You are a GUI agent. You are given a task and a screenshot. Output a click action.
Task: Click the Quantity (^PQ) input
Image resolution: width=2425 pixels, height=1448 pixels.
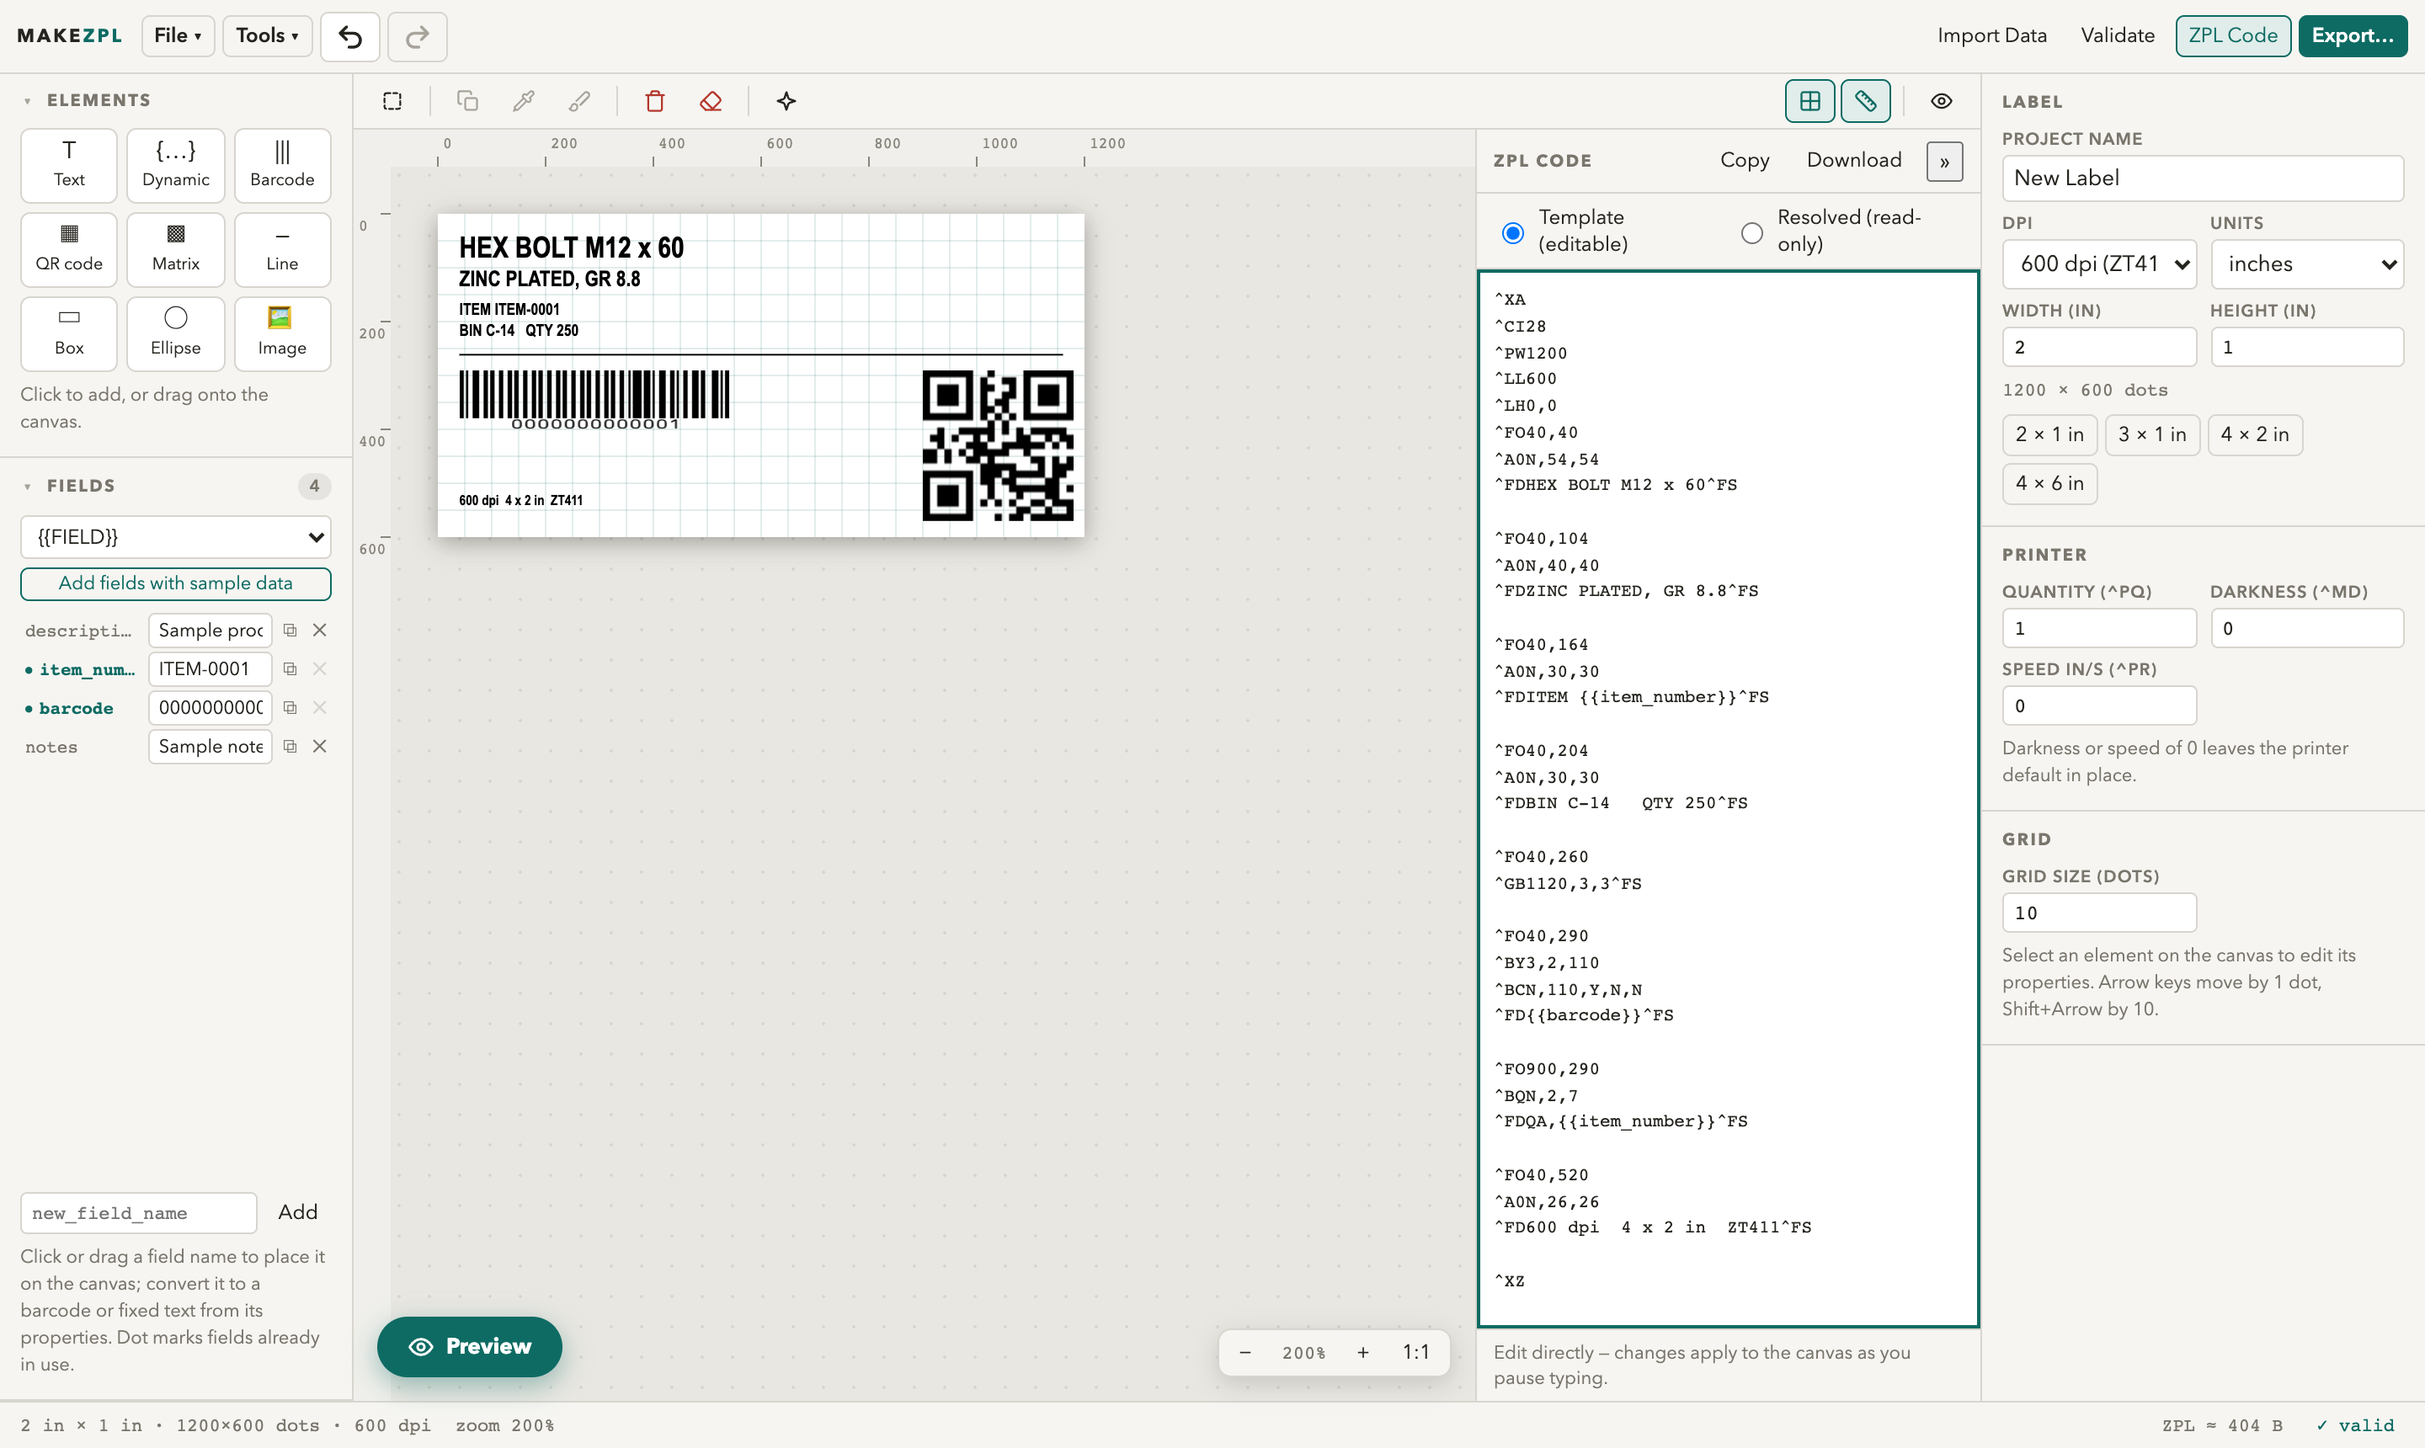tap(2099, 628)
